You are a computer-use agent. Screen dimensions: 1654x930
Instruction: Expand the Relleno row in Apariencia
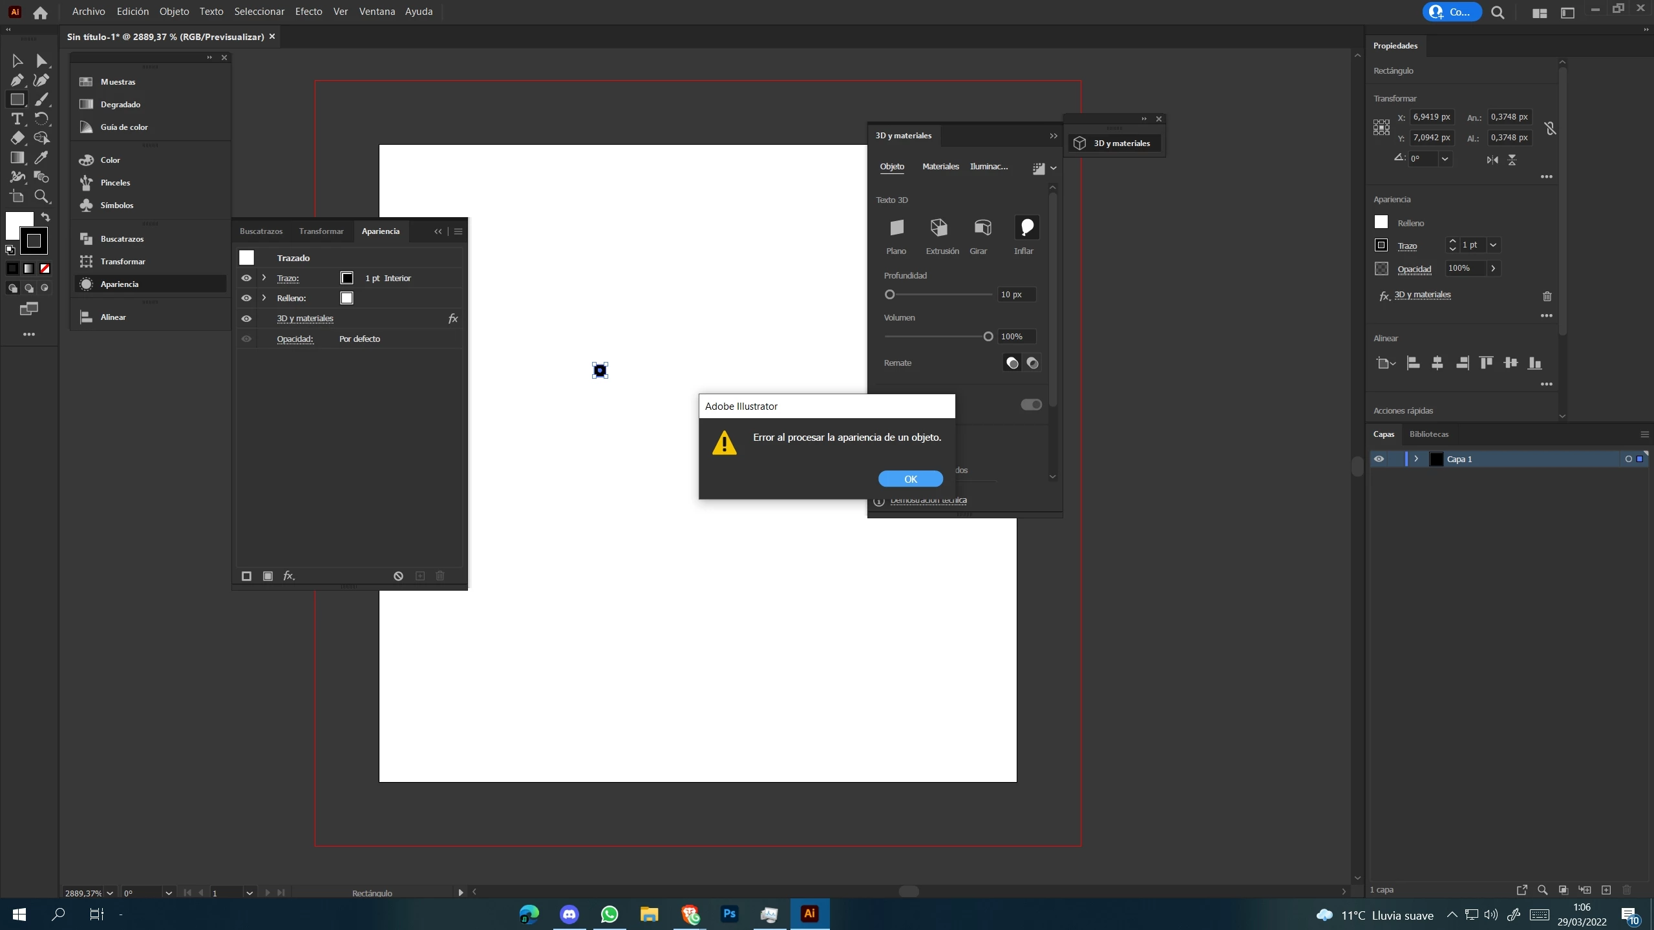click(x=264, y=298)
